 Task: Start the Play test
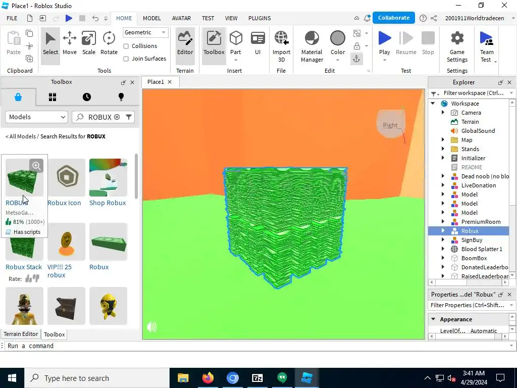pos(384,42)
